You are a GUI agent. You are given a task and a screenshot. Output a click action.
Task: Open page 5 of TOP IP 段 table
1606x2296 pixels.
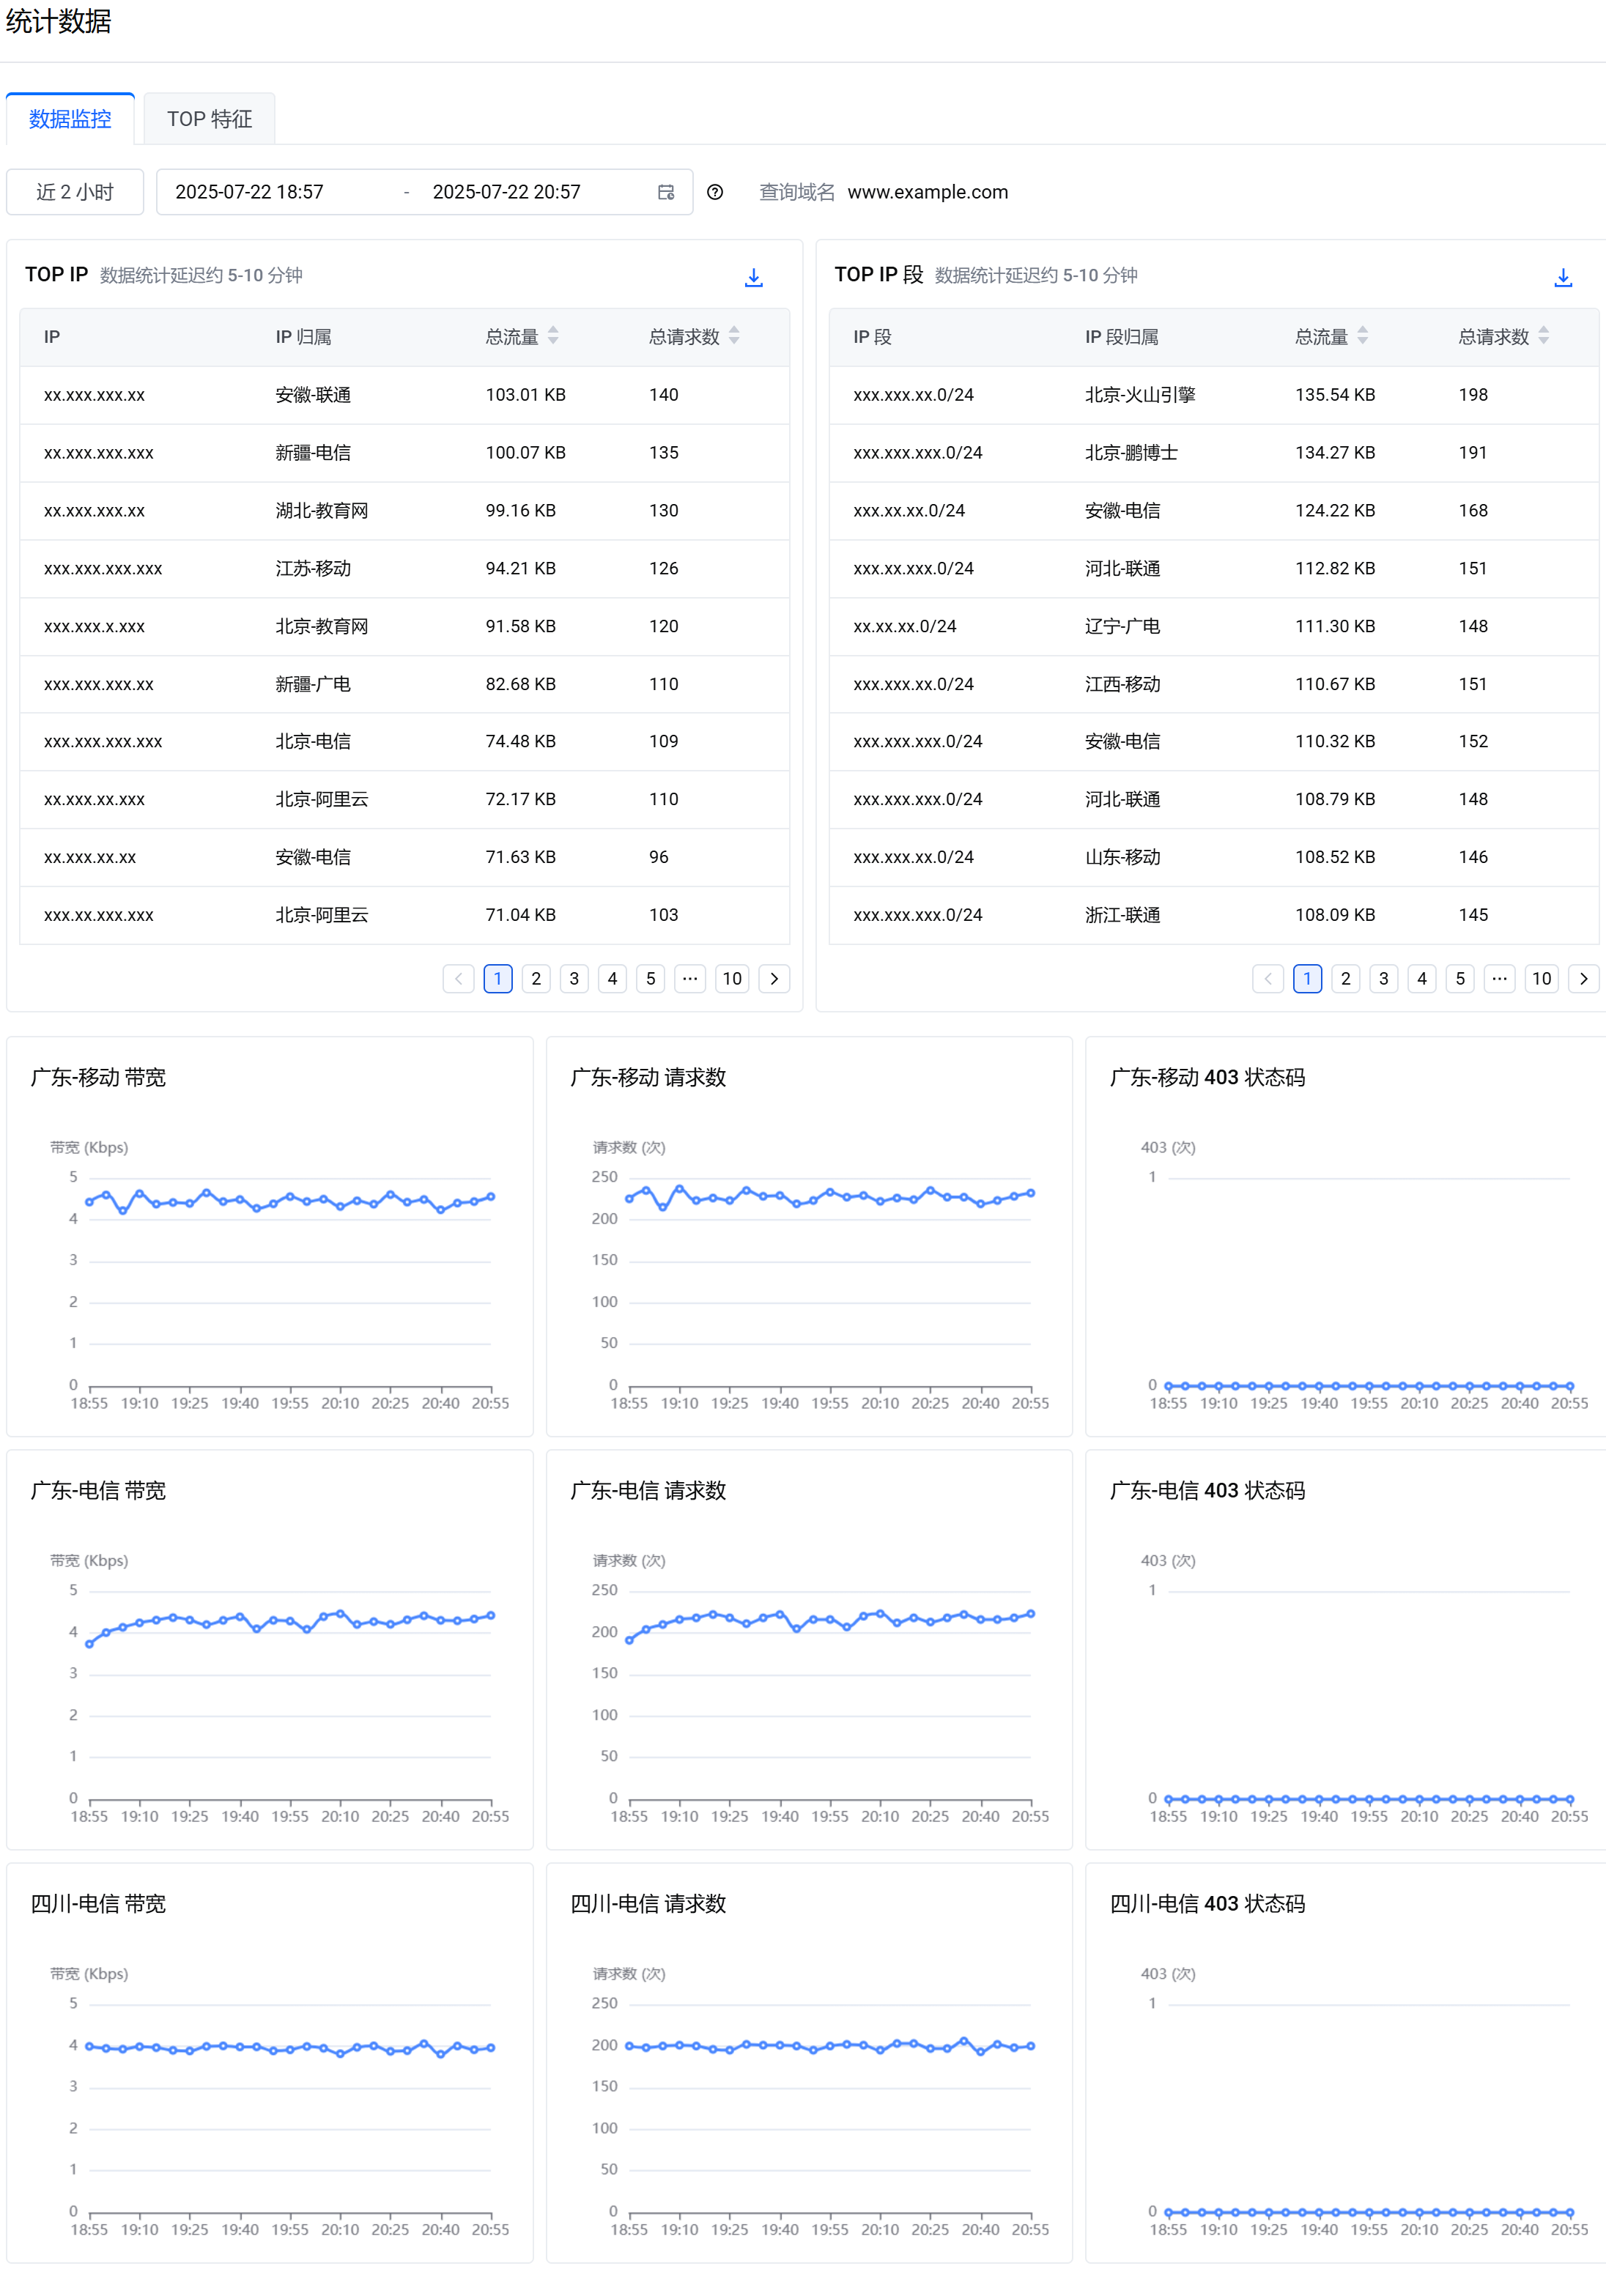pyautogui.click(x=1460, y=978)
